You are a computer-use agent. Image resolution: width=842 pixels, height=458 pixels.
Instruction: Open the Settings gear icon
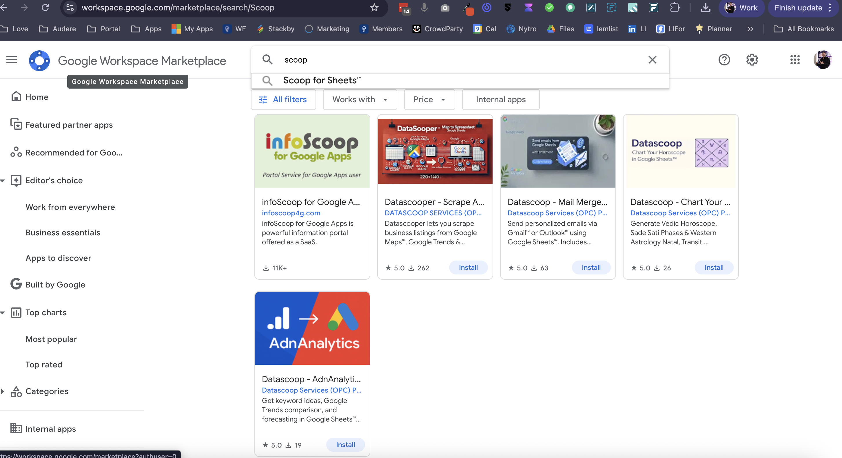[752, 60]
